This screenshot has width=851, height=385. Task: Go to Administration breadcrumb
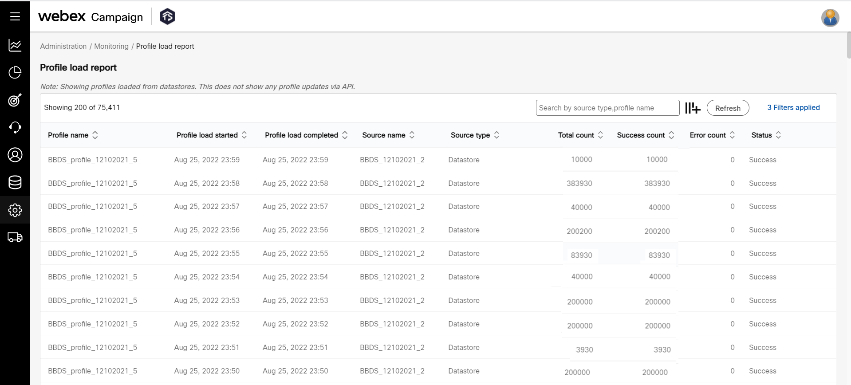pos(63,46)
